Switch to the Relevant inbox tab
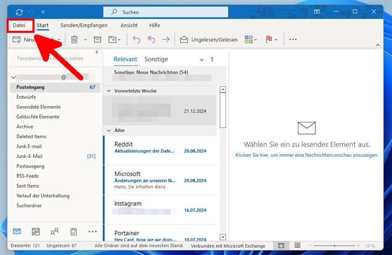The width and height of the screenshot is (392, 255). click(125, 59)
